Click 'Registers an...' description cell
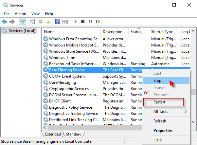Viewport: 197px width, 145px height. click(x=115, y=101)
